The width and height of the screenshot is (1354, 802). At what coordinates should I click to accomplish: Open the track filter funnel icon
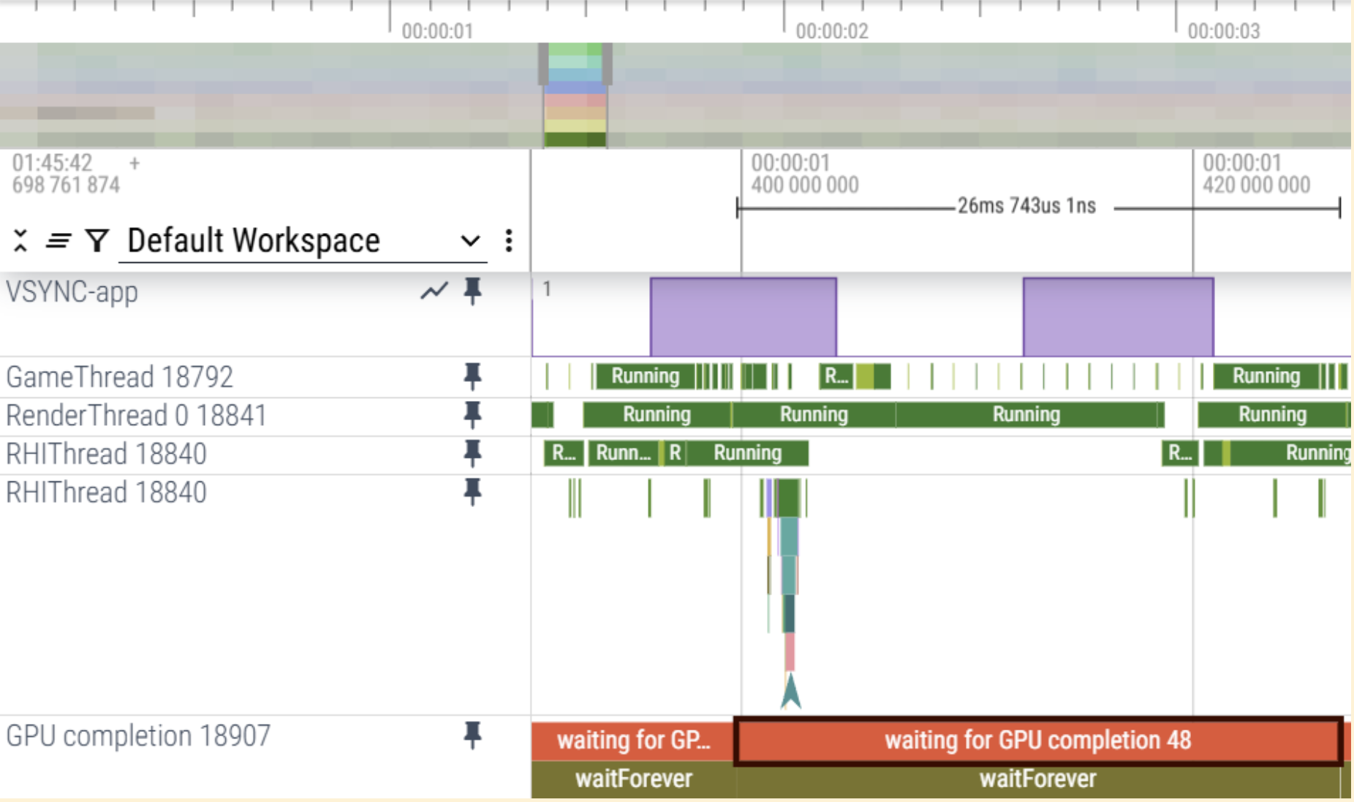pos(97,240)
